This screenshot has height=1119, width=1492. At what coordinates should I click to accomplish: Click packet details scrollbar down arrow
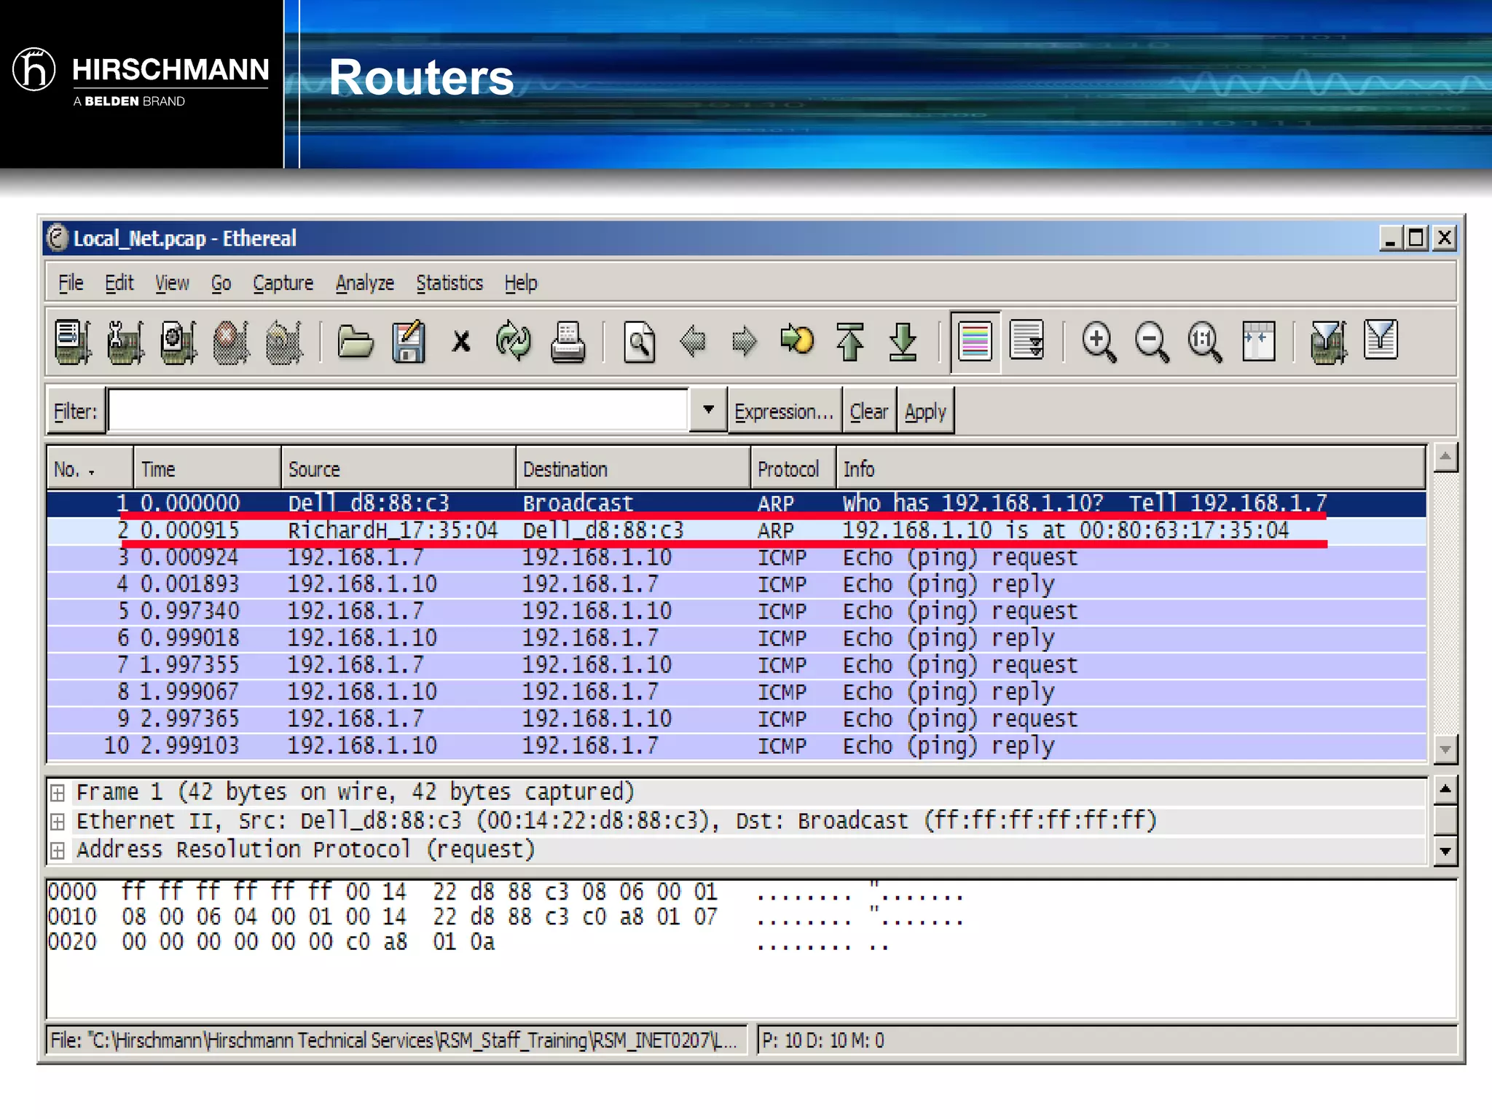1445,851
